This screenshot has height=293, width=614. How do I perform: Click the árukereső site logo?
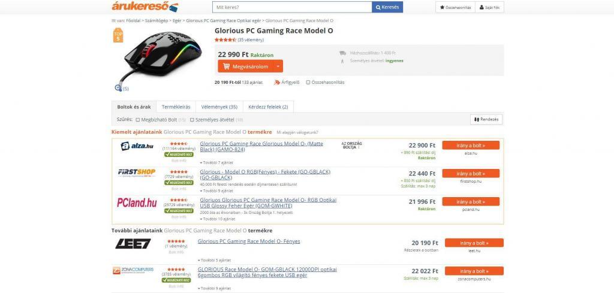pos(145,6)
